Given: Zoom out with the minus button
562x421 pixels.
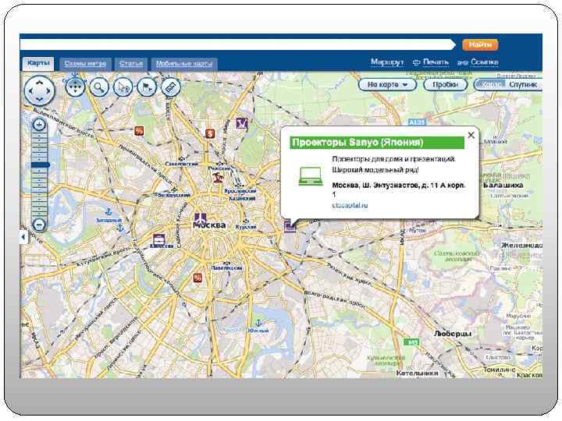Looking at the screenshot, I should tap(39, 225).
